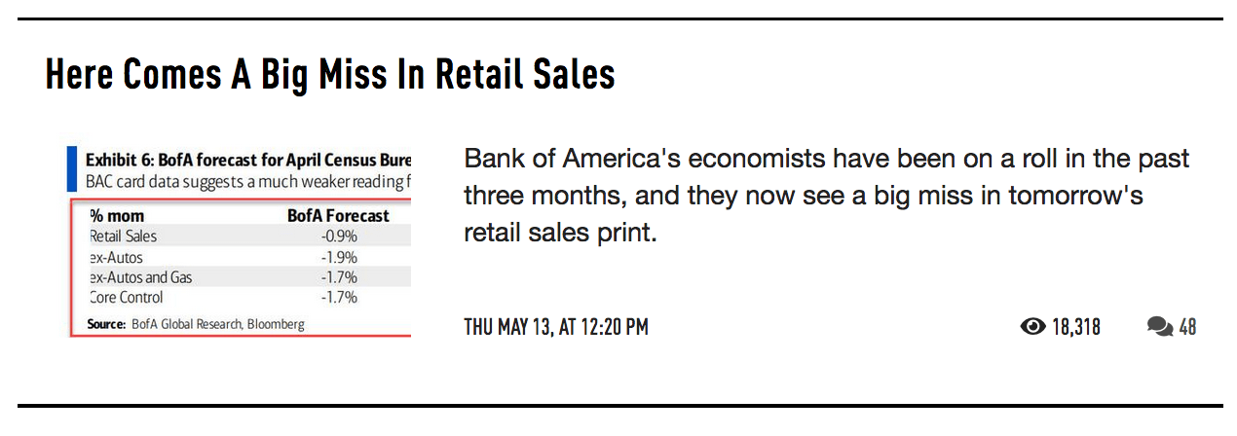Click the blue bar beside the Exhibit title
This screenshot has height=436, width=1237.
click(x=71, y=168)
